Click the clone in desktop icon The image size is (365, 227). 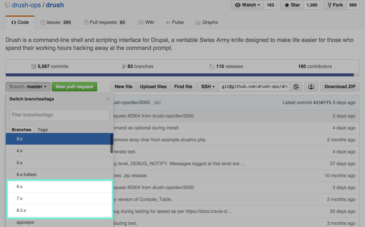pyautogui.click(x=311, y=87)
